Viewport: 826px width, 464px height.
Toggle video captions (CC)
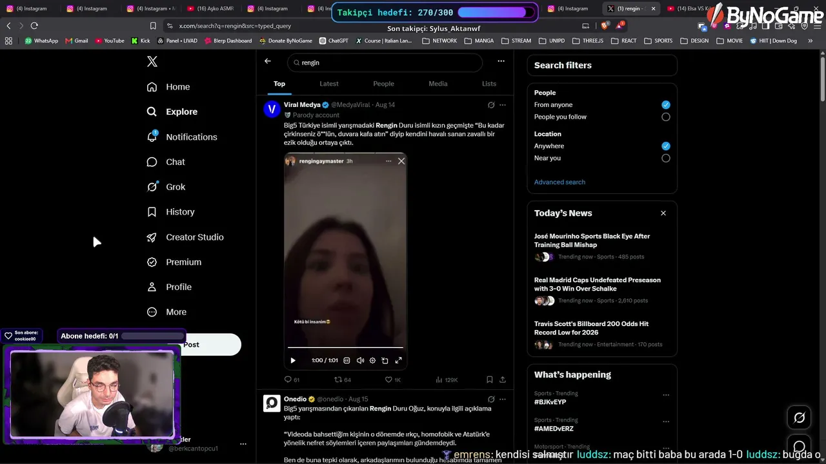pyautogui.click(x=347, y=360)
